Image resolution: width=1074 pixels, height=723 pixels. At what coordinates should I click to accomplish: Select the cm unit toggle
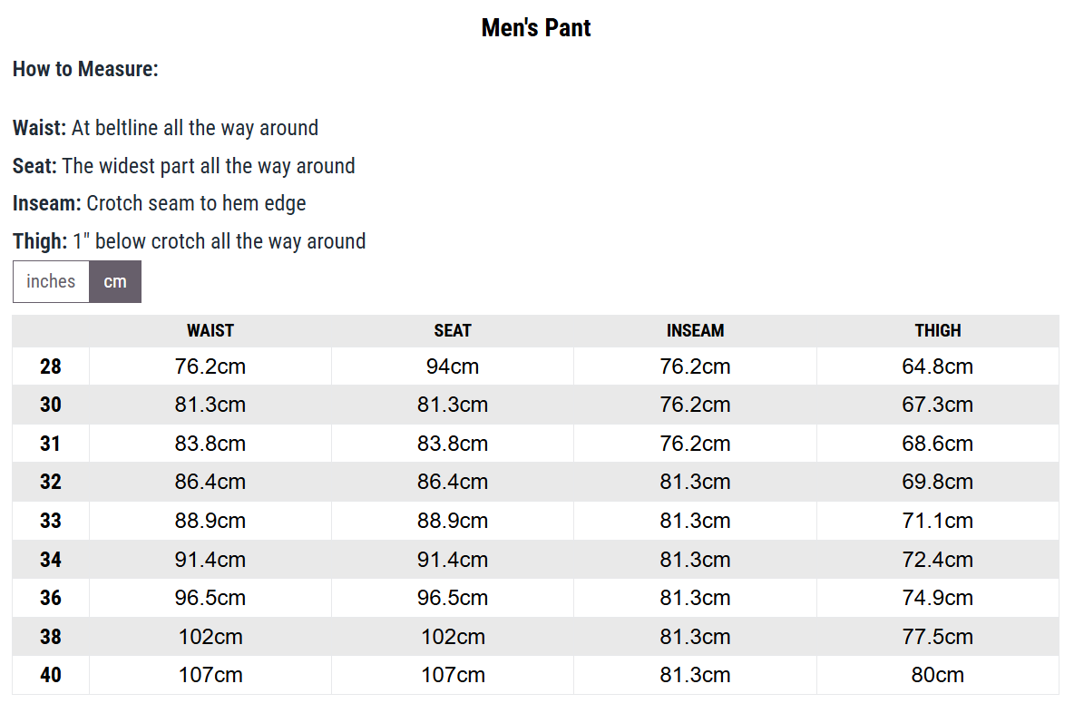115,281
